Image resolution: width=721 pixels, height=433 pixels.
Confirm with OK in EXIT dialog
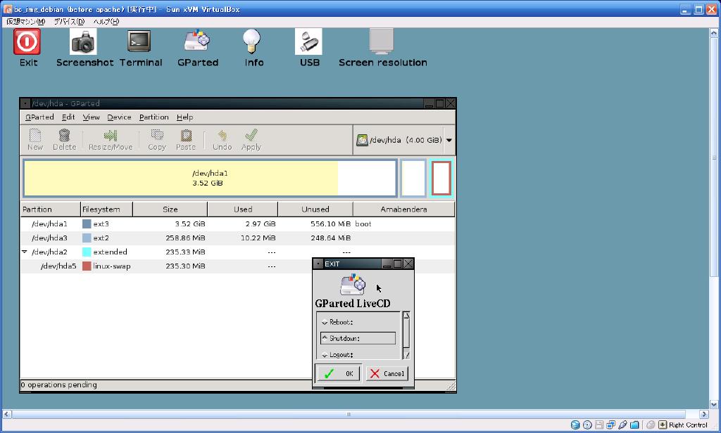339,373
